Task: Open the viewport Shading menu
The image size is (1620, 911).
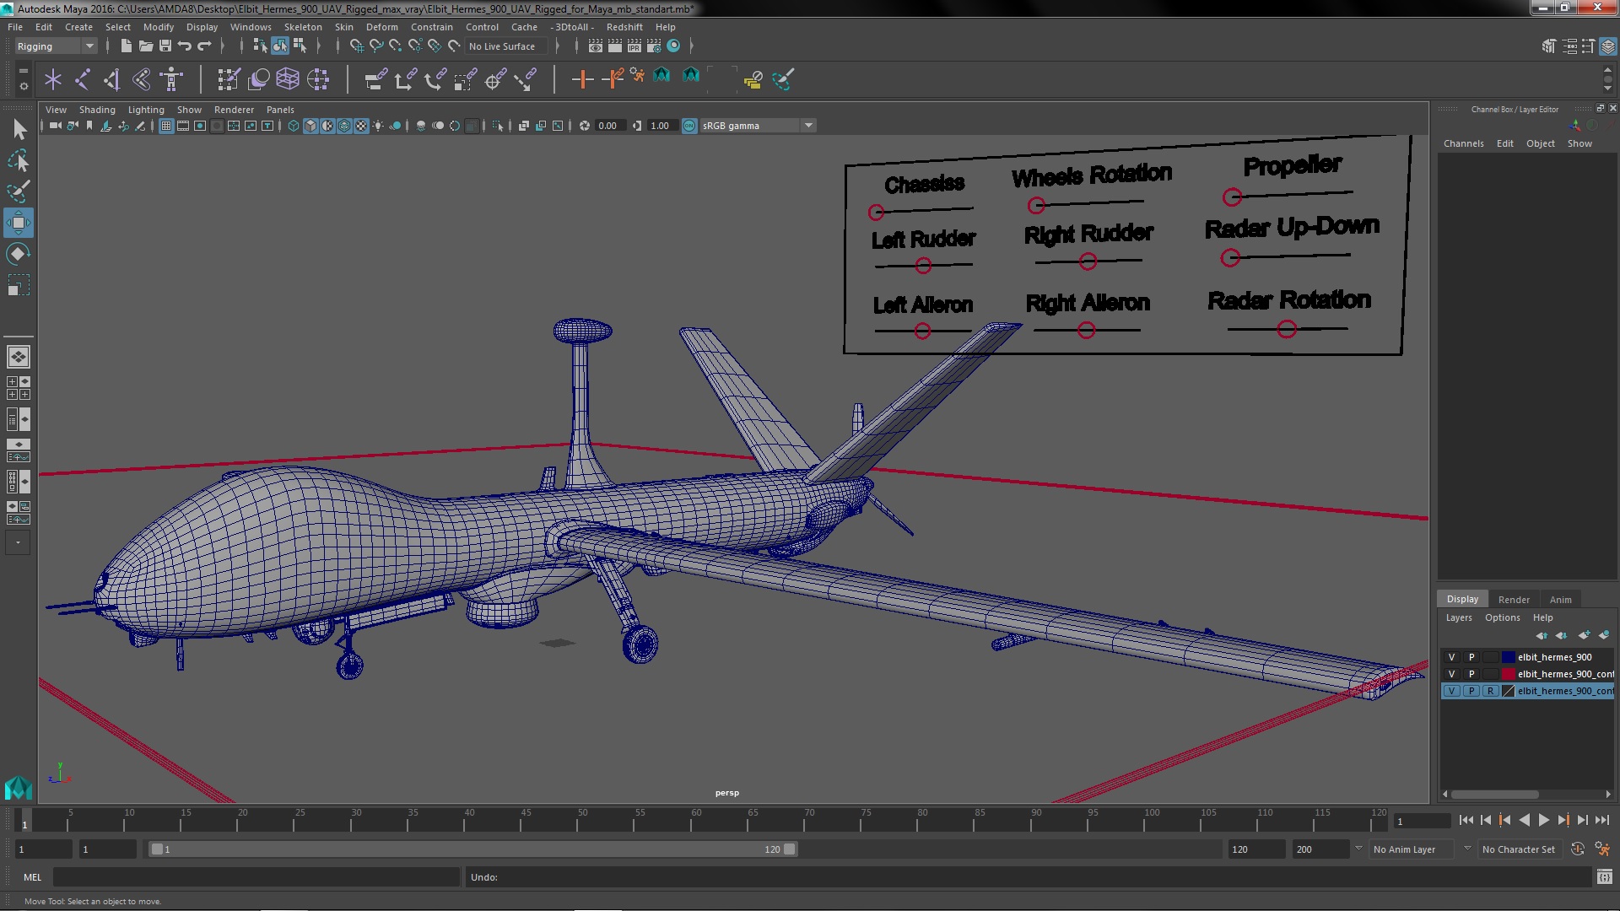Action: 97,110
